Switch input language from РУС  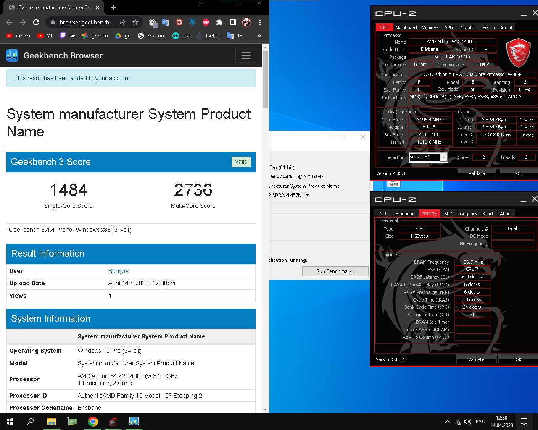coord(480,422)
